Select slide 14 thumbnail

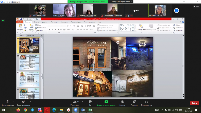29,62
